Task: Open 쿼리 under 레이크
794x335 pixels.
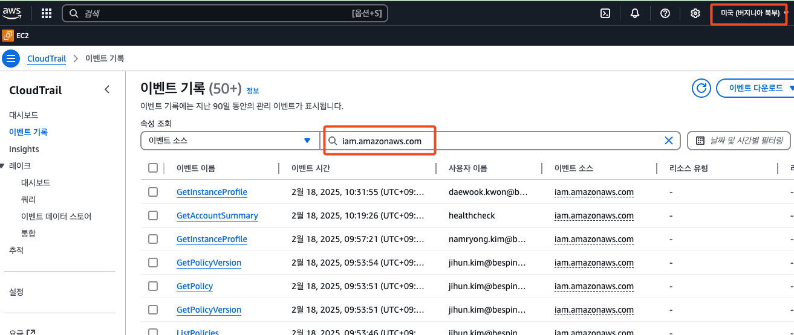Action: pyautogui.click(x=28, y=199)
